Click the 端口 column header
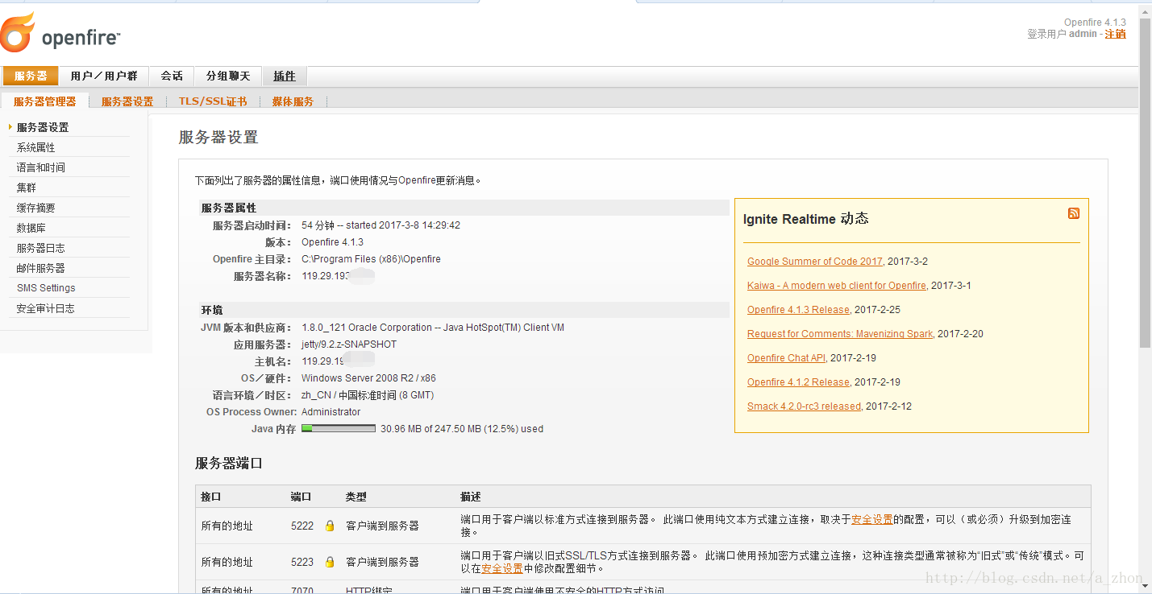The width and height of the screenshot is (1152, 594). click(301, 497)
